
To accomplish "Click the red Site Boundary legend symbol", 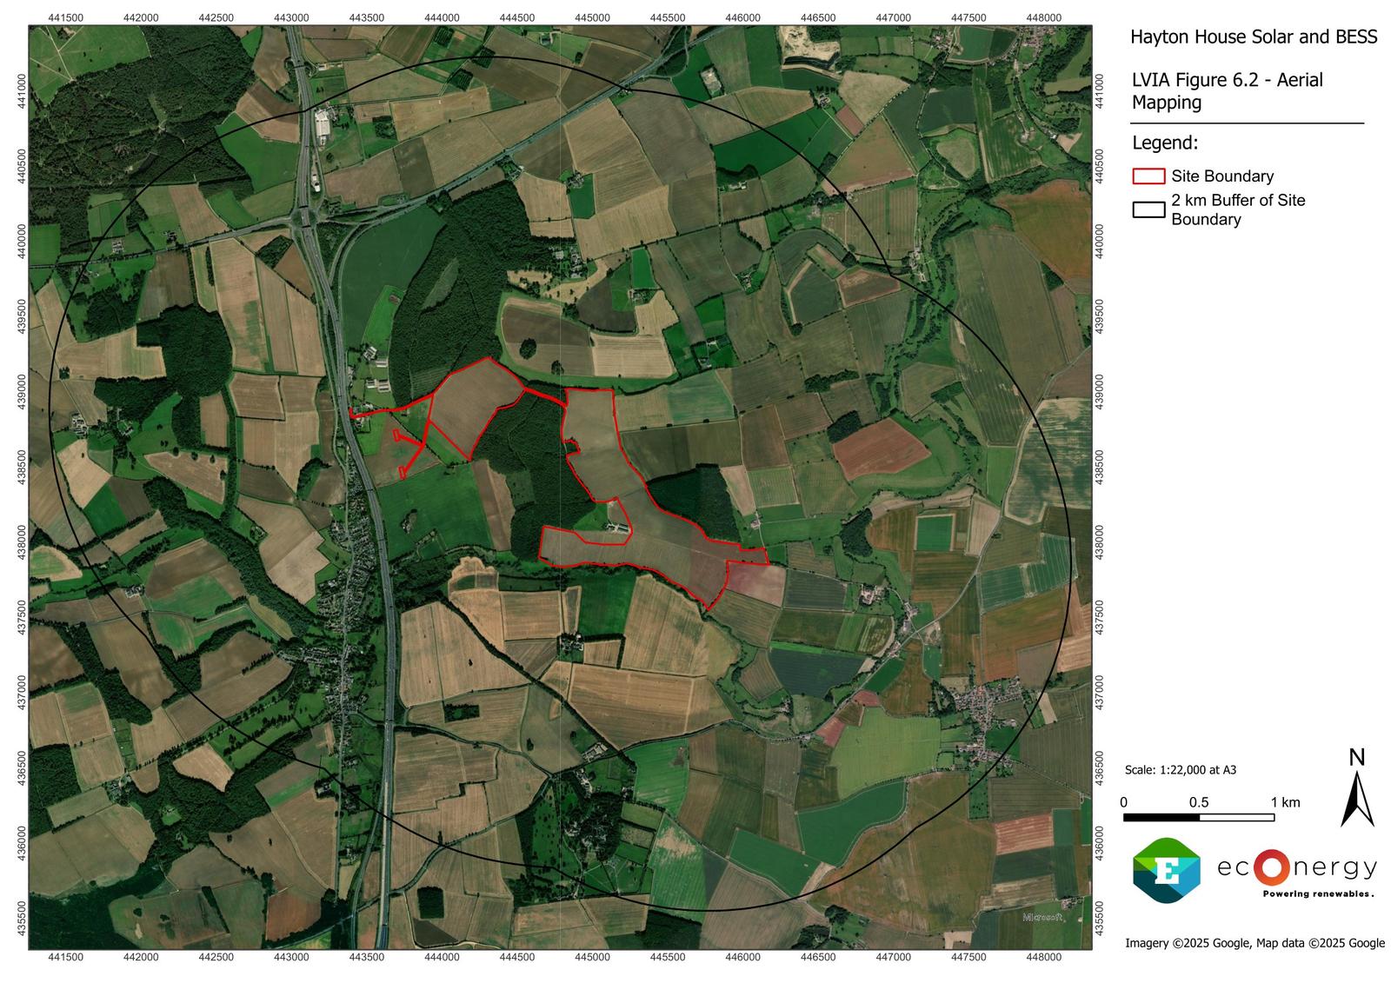I will [x=1148, y=176].
